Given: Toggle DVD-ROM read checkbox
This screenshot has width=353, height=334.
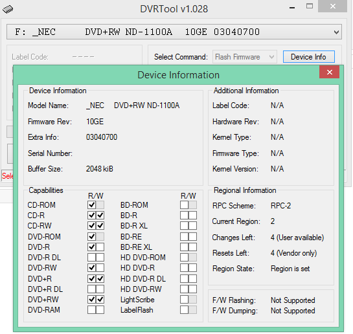Looking at the screenshot, I should 91,237.
